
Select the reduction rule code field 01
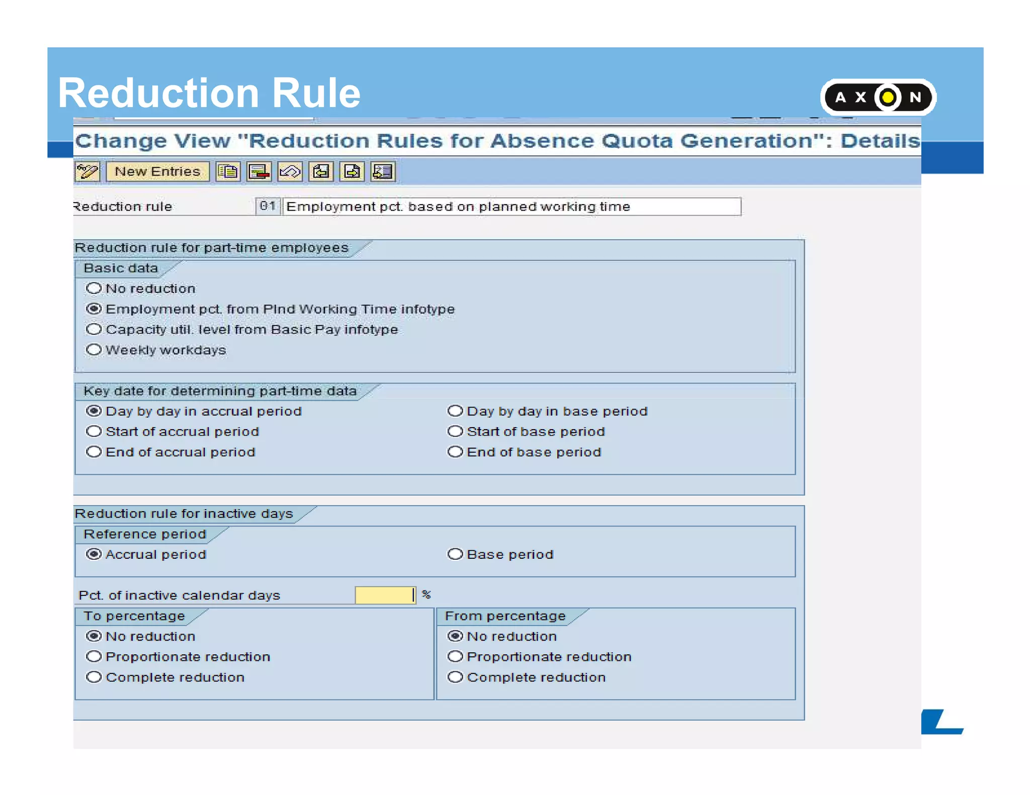pos(268,206)
